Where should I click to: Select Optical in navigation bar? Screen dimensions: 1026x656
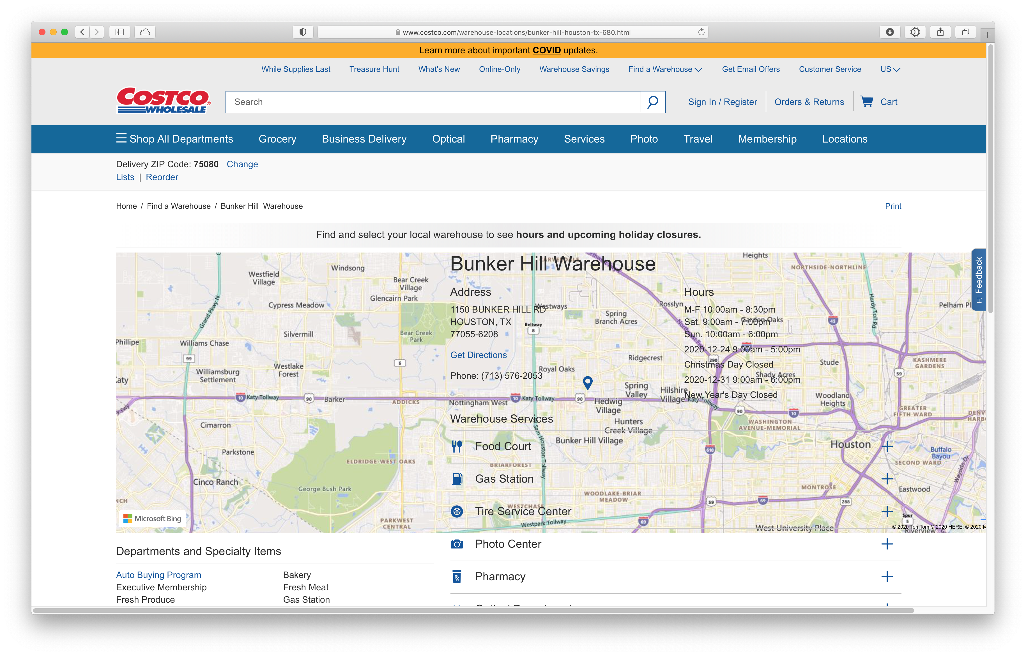tap(448, 139)
